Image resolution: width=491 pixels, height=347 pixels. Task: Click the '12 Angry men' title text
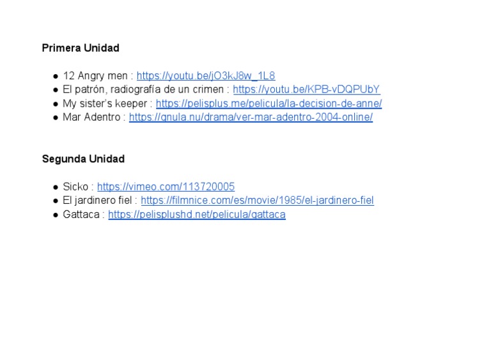pos(95,75)
